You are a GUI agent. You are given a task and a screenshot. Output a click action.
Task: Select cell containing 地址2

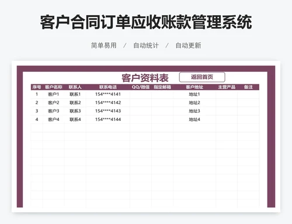[x=194, y=103]
